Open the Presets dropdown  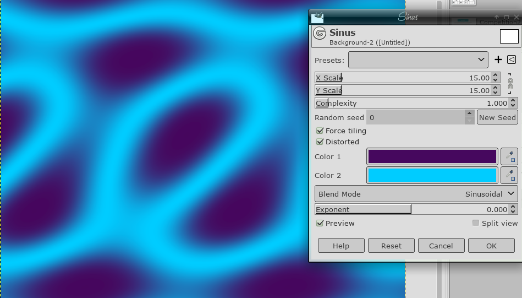[418, 59]
